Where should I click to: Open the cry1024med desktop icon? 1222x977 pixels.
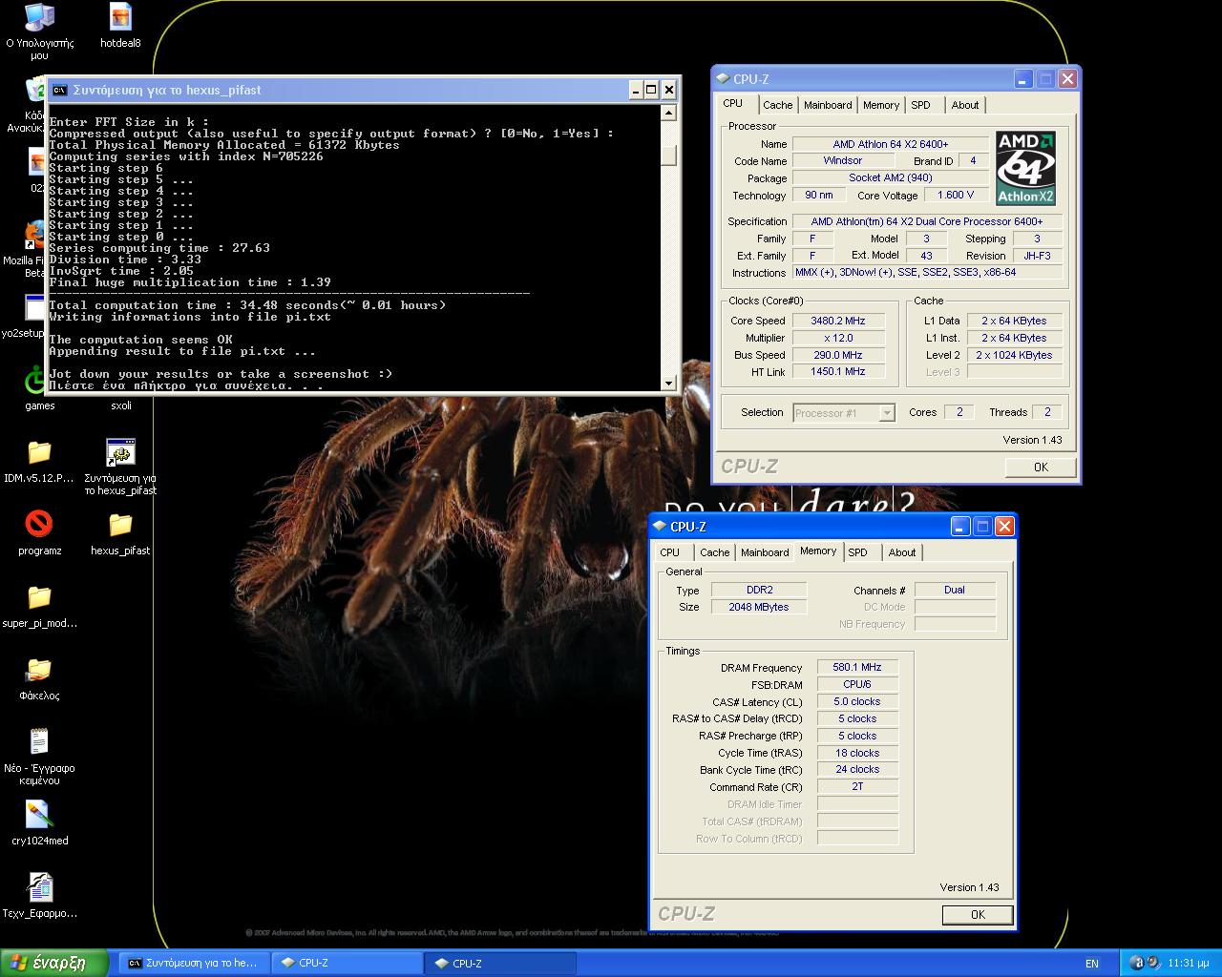(x=39, y=823)
